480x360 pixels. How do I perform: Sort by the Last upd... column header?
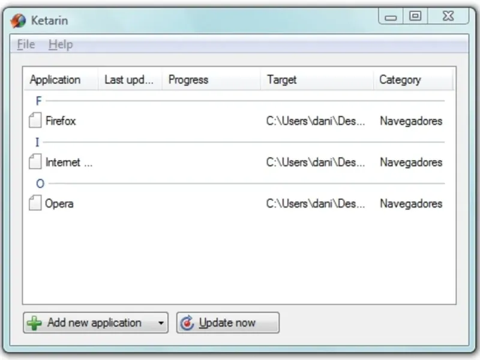tap(130, 80)
